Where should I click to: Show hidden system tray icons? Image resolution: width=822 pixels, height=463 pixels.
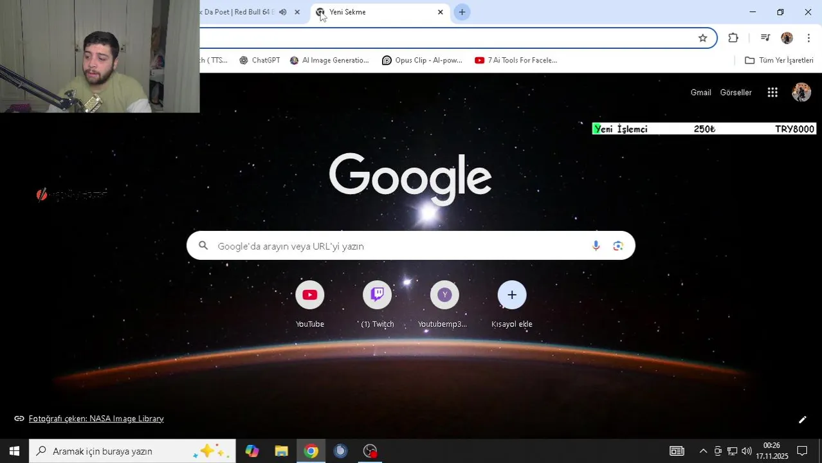[703, 451]
